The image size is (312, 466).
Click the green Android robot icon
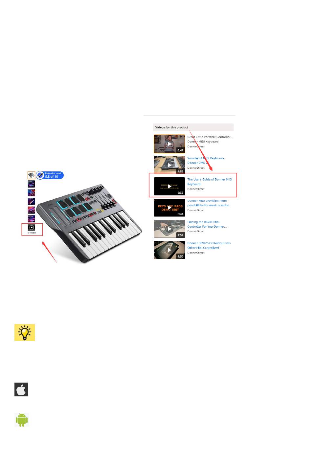[22, 420]
